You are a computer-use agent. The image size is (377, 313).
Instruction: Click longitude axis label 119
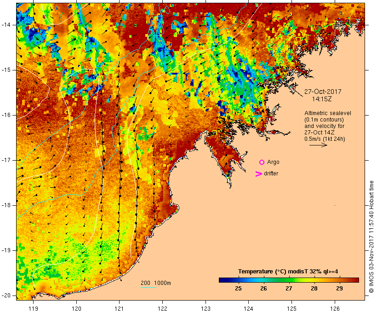[x=33, y=309]
